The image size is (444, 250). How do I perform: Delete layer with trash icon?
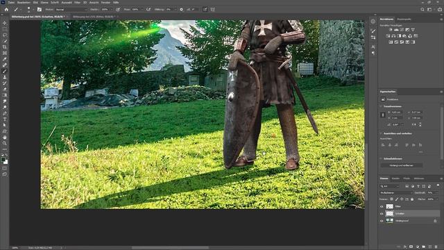click(x=436, y=247)
